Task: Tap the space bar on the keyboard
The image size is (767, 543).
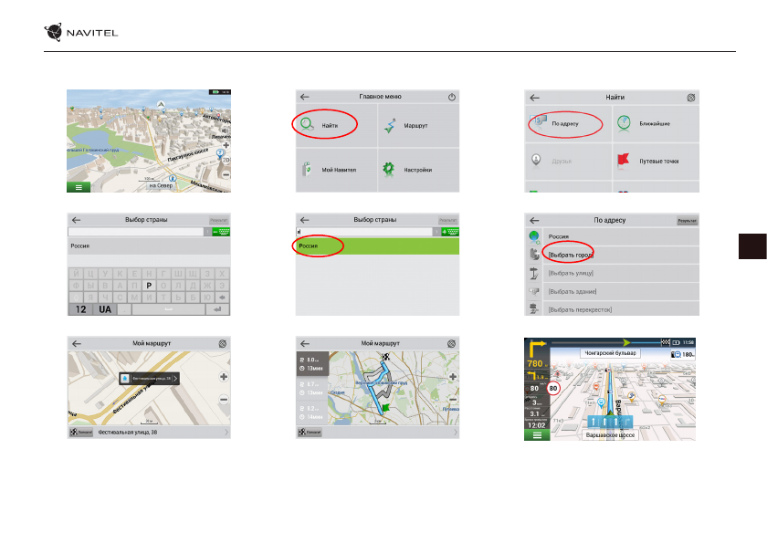Action: click(168, 309)
